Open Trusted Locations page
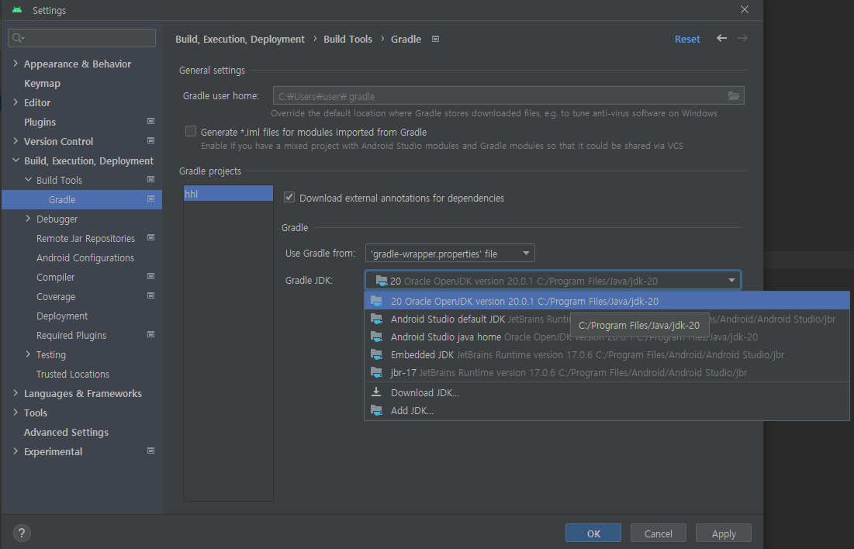Viewport: 854px width, 549px height. pyautogui.click(x=72, y=375)
